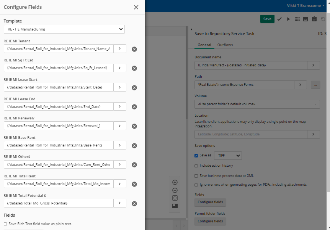Screen dimensions: 330x230
Task: Open the TIFF save format dropdown
Action: (228, 156)
